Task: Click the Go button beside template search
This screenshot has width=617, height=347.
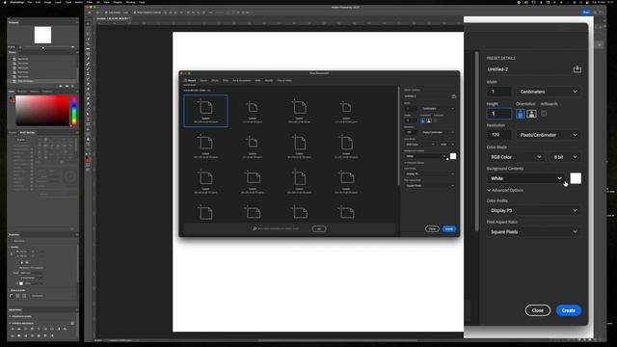Action: coord(319,228)
